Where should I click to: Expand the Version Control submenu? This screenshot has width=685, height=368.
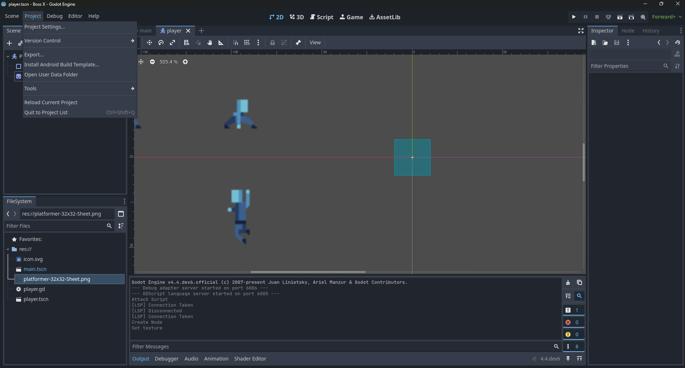pos(80,41)
